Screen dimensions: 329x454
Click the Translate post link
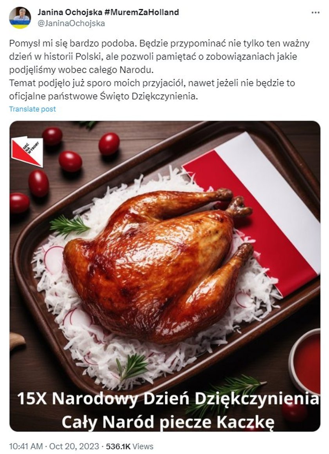click(x=33, y=109)
